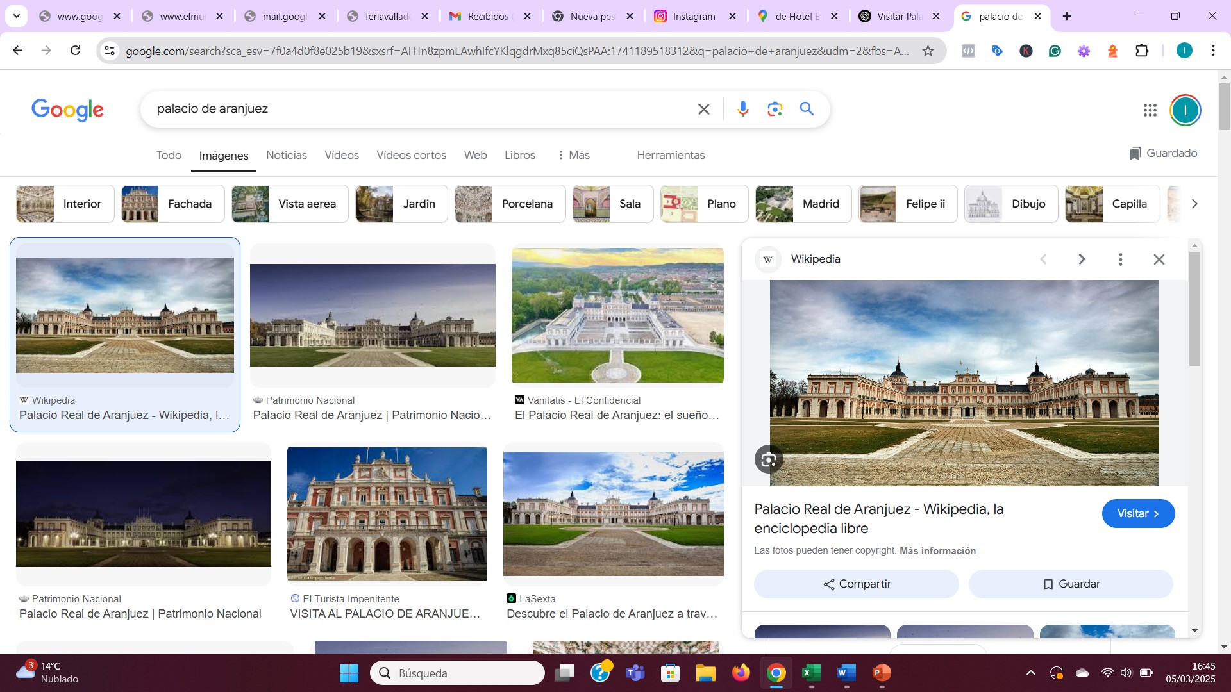This screenshot has height=692, width=1231.
Task: Switch to the Recibidos Gmail browser tab
Action: [x=489, y=16]
